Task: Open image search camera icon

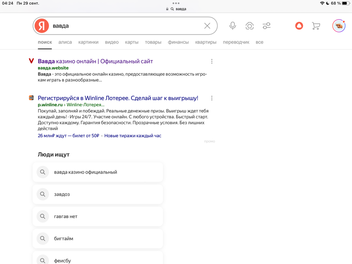Action: (x=249, y=26)
